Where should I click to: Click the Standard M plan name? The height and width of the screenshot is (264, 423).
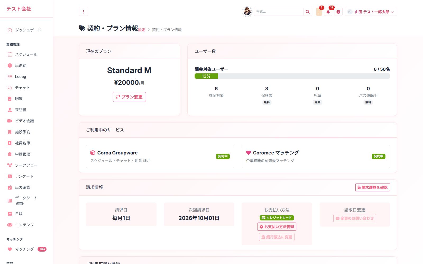[x=129, y=70]
